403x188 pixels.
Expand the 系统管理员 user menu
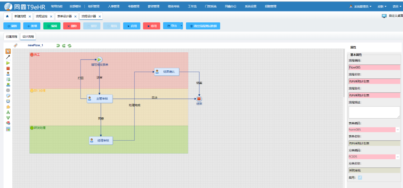[360, 6]
